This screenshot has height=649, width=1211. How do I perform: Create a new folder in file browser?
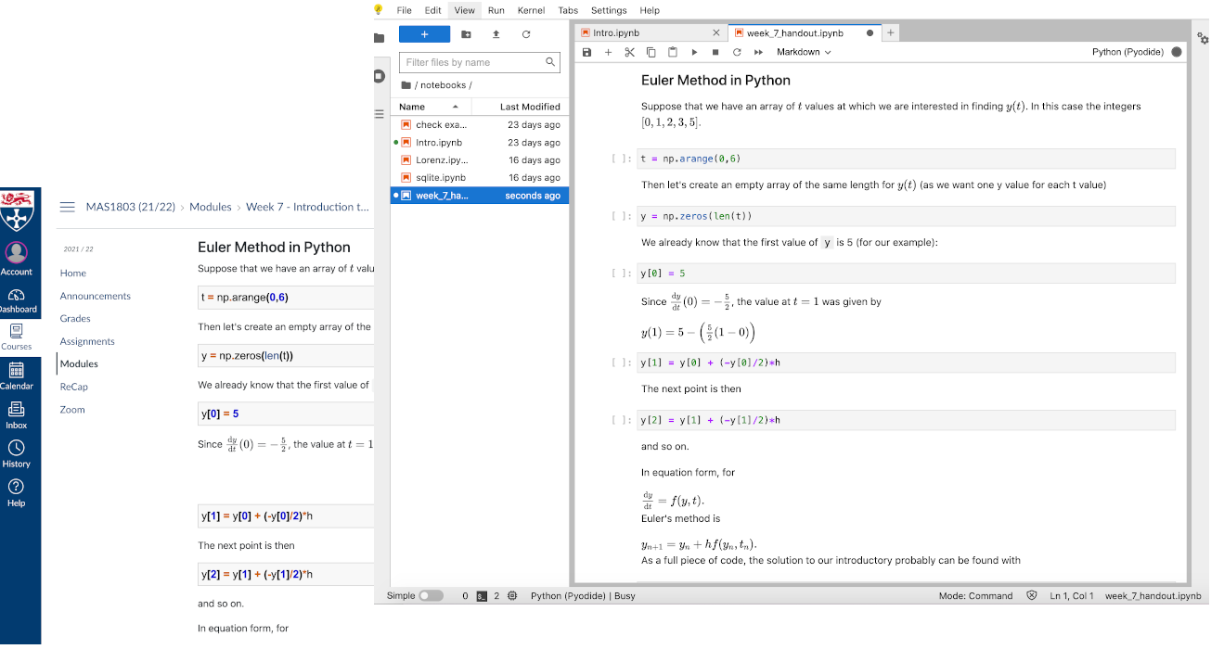coord(466,34)
